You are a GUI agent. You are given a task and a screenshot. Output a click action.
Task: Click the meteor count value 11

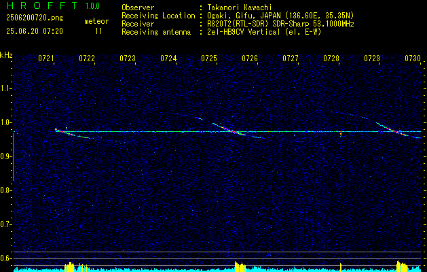[98, 31]
